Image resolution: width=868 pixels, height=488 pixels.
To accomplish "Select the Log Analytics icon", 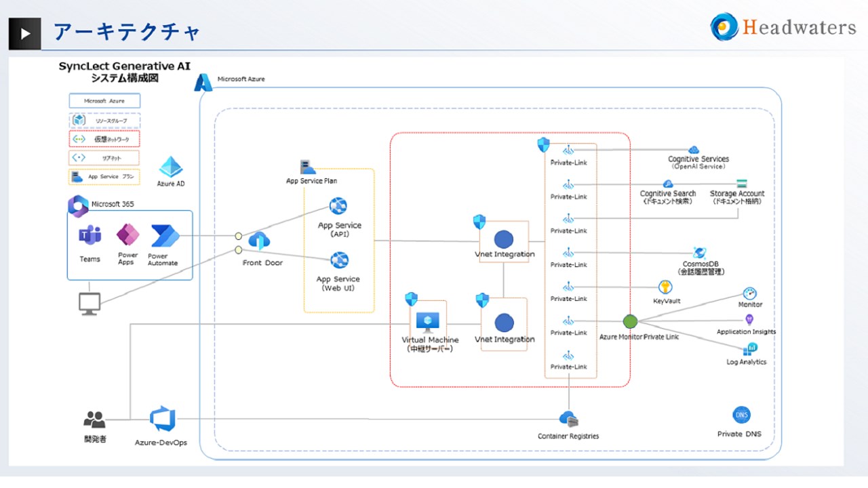I will coord(750,350).
